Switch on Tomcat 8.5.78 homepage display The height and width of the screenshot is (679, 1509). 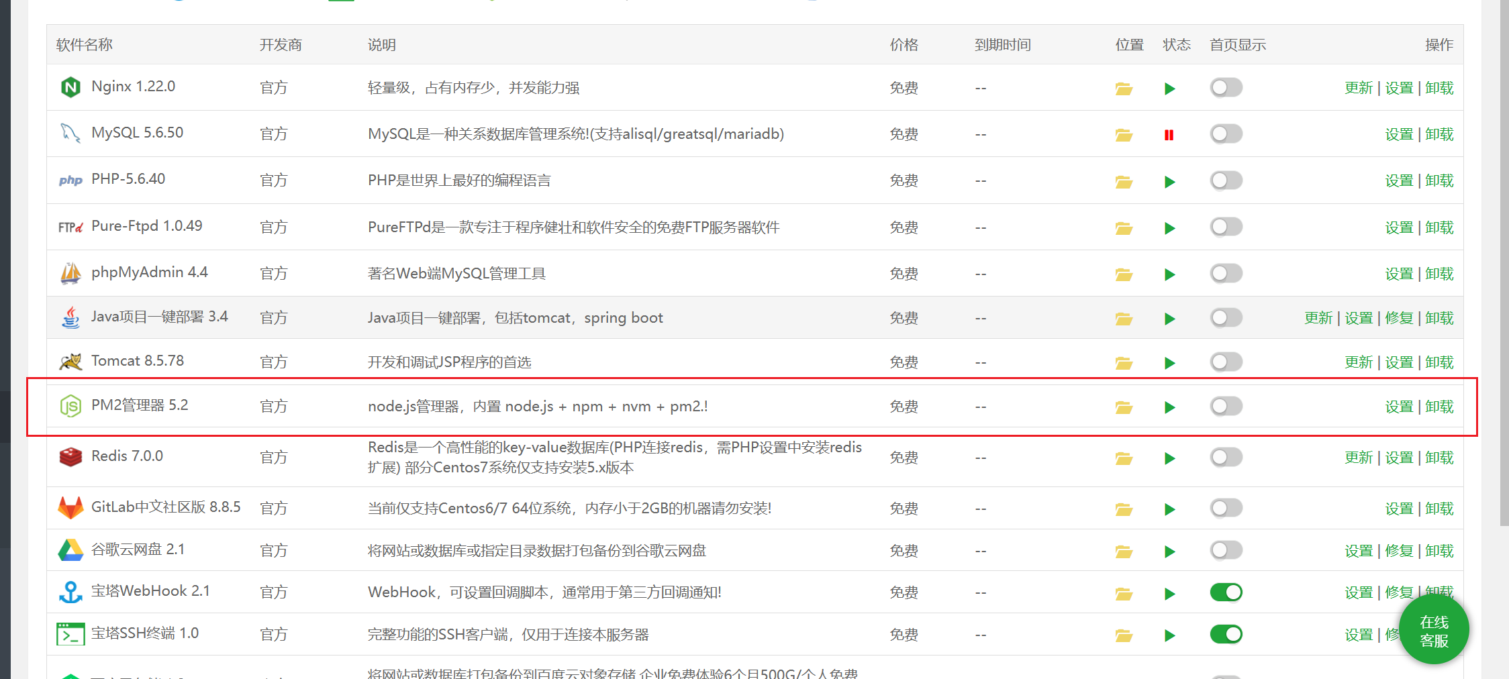click(x=1226, y=362)
